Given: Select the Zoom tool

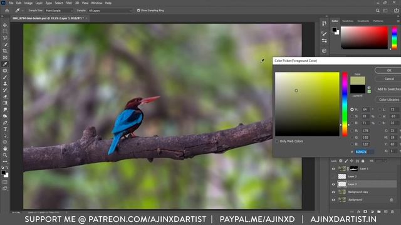Looking at the screenshot, I should pos(5,155).
